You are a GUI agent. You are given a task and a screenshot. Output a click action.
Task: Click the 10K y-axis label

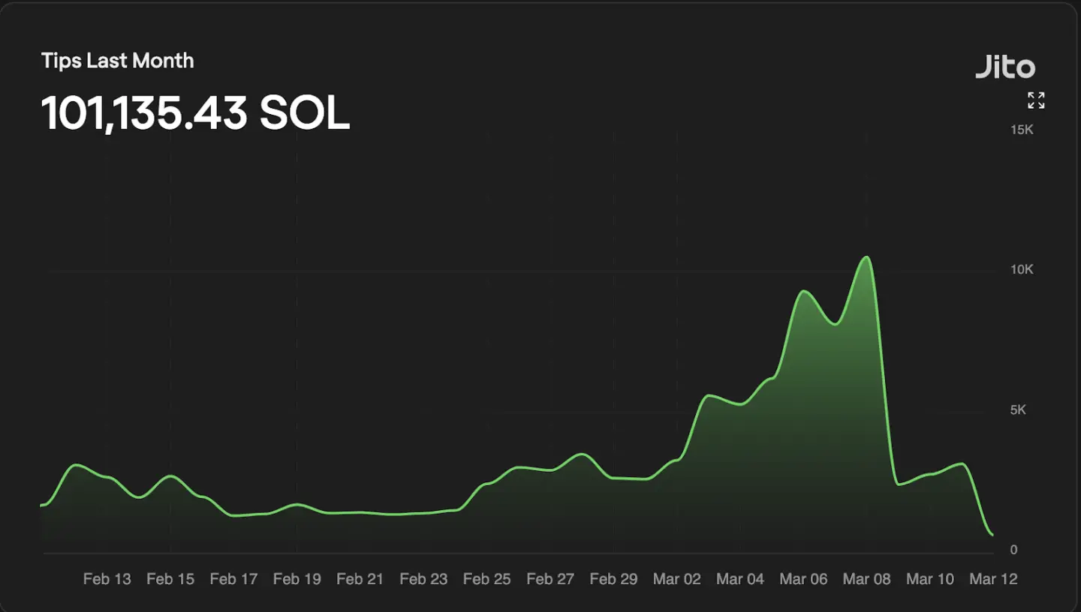(1021, 268)
